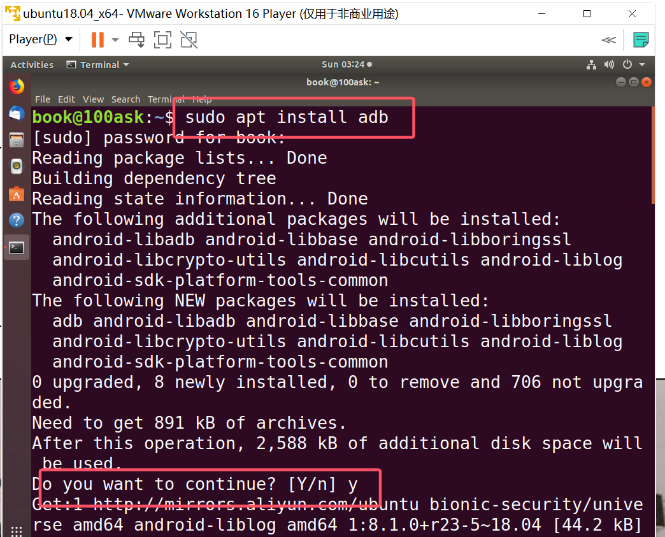Image resolution: width=665 pixels, height=537 pixels.
Task: Click 'Do you want to continue? [Y/n] y' line
Action: click(x=195, y=484)
